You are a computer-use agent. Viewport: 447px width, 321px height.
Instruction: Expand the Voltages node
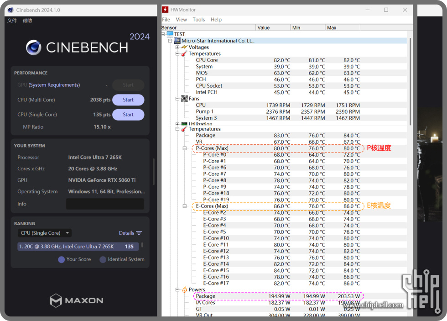177,47
